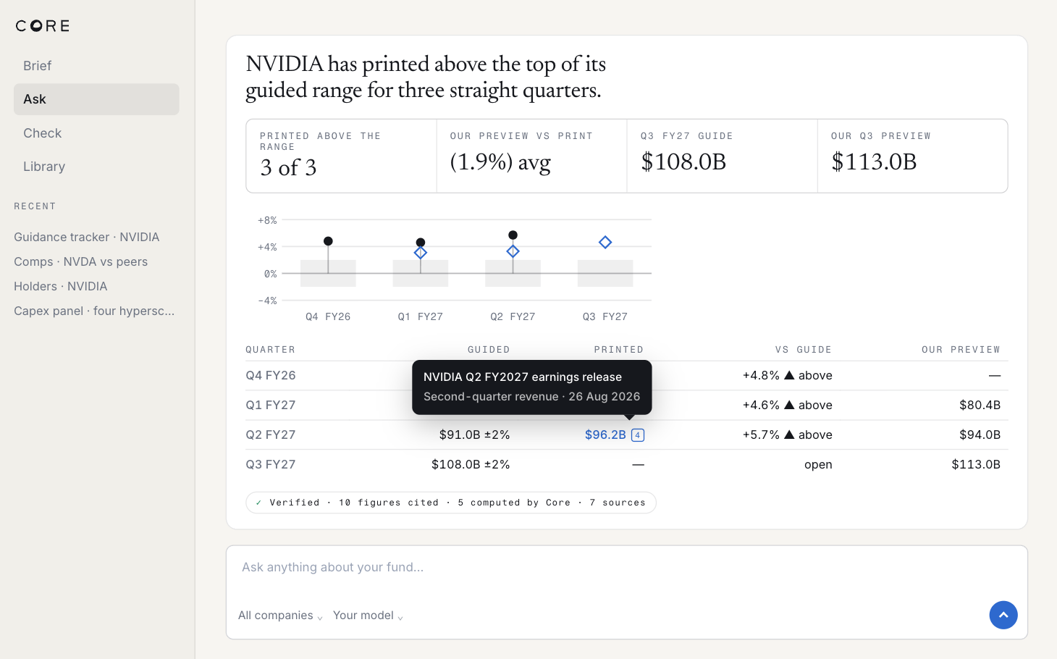Click the Q4 FY26 row label
Viewport: 1057px width, 659px height.
(271, 376)
